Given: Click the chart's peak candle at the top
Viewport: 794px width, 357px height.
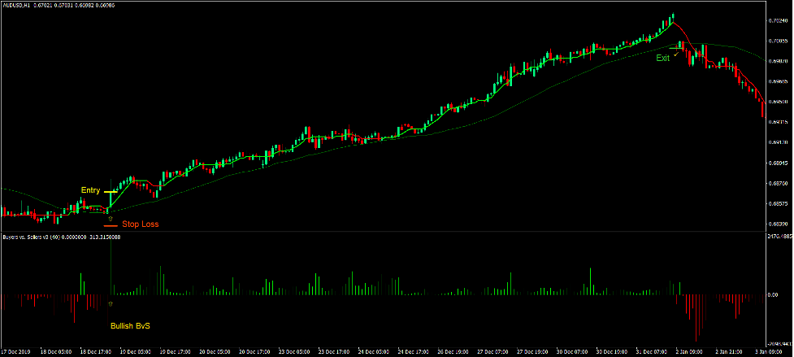Looking at the screenshot, I should pos(673,17).
